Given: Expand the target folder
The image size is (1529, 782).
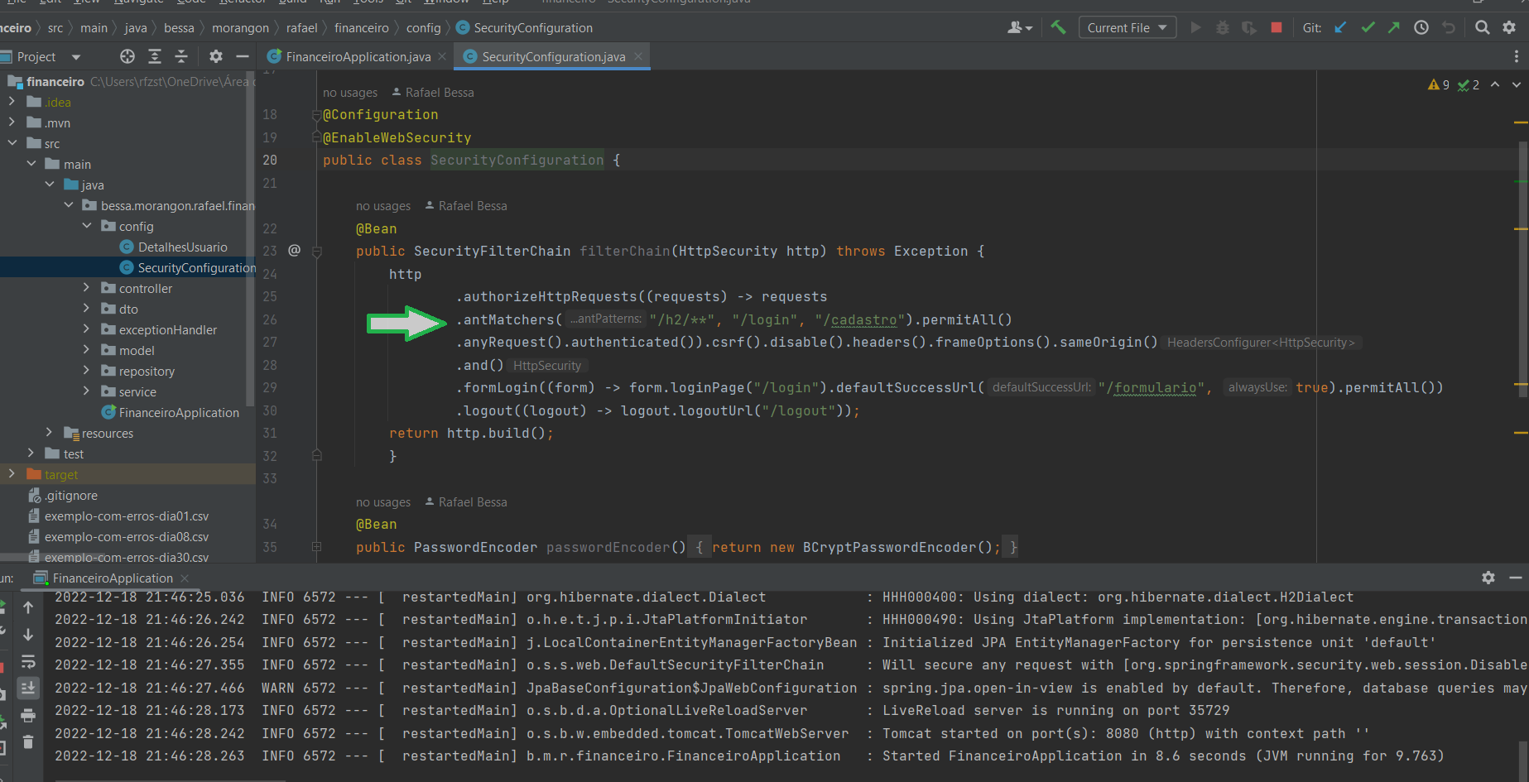Looking at the screenshot, I should tap(12, 474).
